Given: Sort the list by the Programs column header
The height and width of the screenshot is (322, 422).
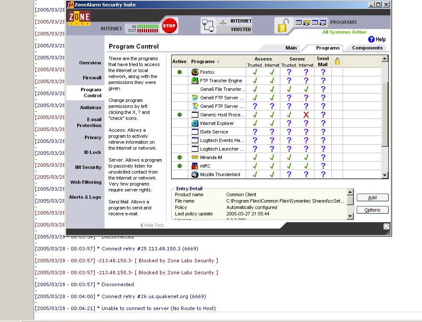Looking at the screenshot, I should point(217,61).
